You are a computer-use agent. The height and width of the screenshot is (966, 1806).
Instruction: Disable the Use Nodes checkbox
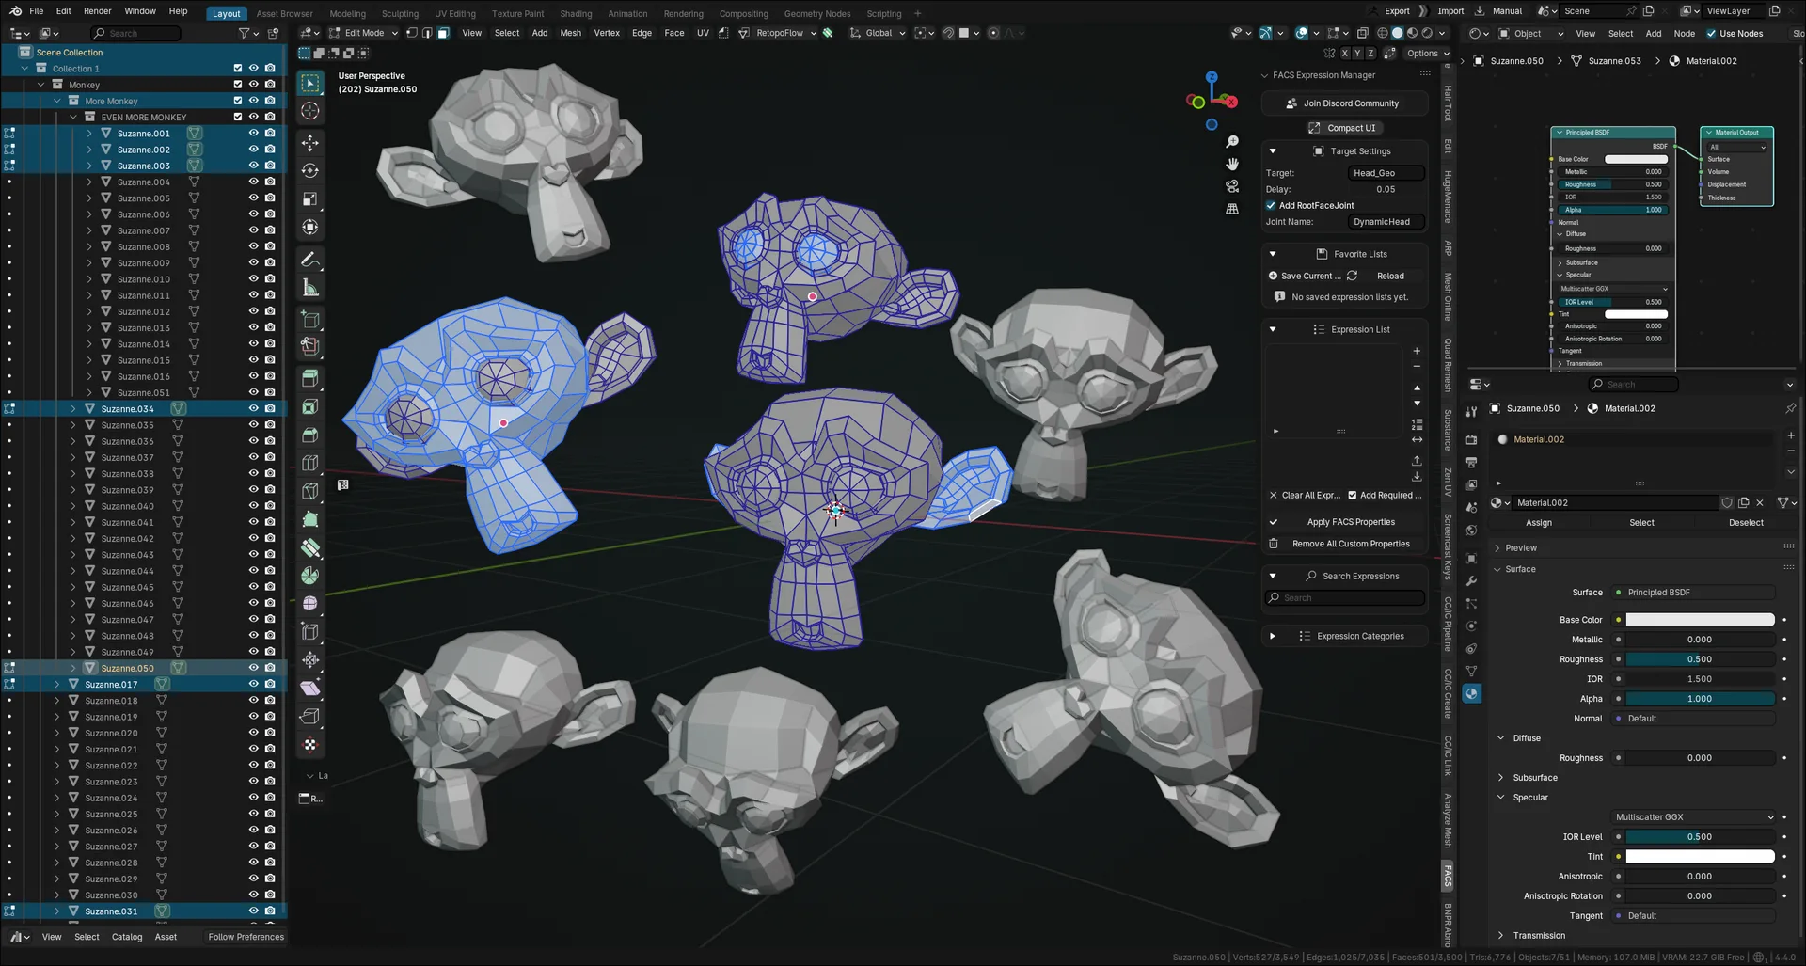[1711, 34]
